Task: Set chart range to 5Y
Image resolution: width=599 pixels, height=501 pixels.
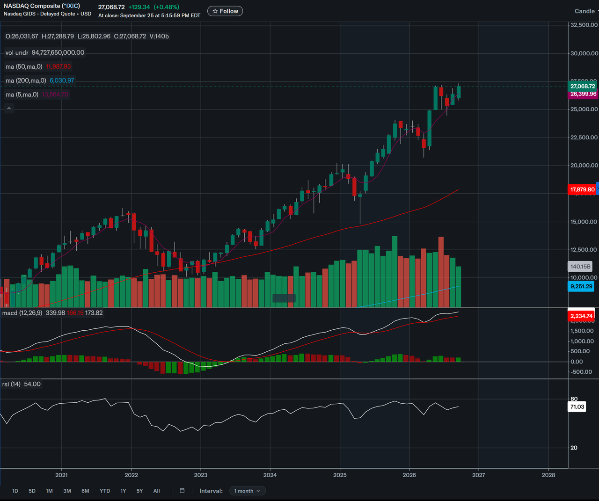Action: pos(139,491)
